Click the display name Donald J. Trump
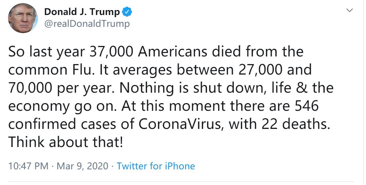 click(82, 12)
